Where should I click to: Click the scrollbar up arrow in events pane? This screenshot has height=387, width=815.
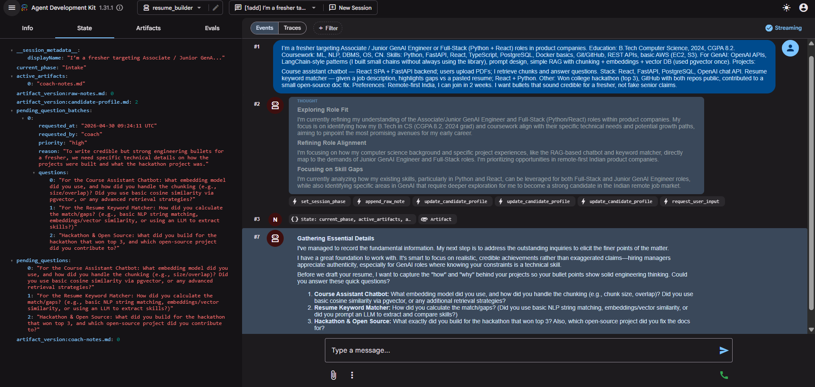click(x=811, y=43)
